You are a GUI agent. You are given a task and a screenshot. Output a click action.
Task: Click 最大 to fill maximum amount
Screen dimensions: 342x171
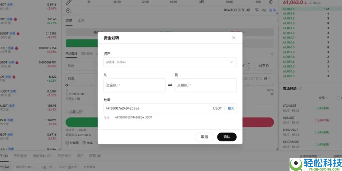click(x=231, y=108)
